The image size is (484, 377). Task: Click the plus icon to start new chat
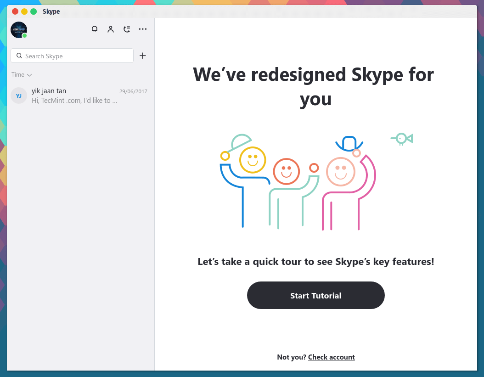click(x=143, y=56)
